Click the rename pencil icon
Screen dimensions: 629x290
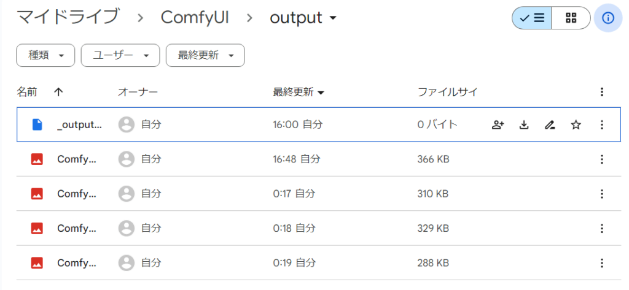550,125
